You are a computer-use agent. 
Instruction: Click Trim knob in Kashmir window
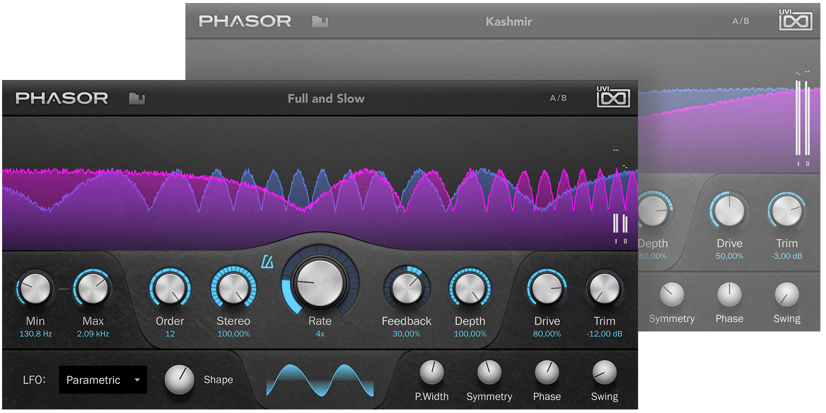787,211
